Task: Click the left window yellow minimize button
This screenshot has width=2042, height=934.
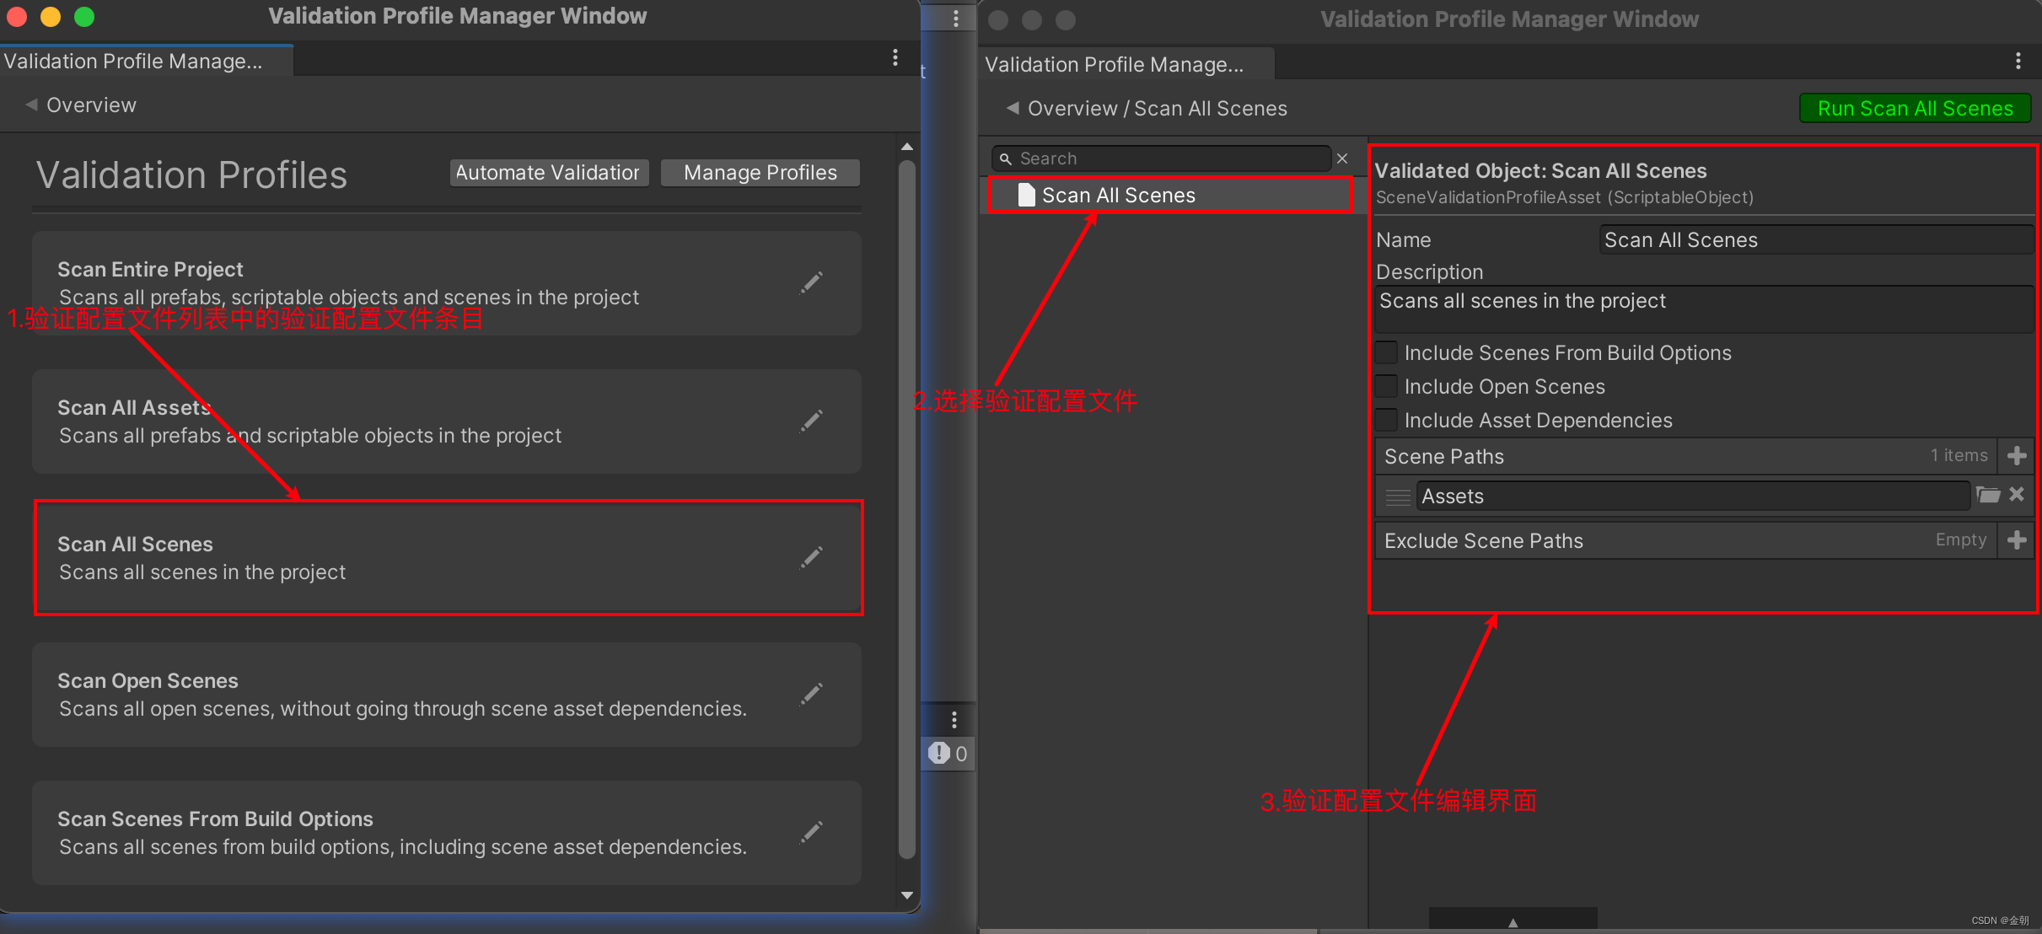Action: pyautogui.click(x=51, y=17)
